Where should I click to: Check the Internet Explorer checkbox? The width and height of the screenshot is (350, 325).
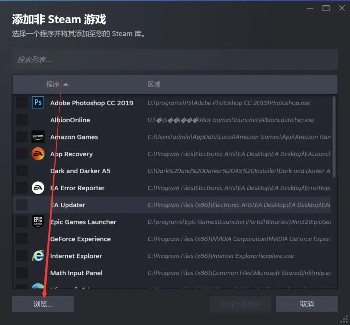(x=22, y=256)
